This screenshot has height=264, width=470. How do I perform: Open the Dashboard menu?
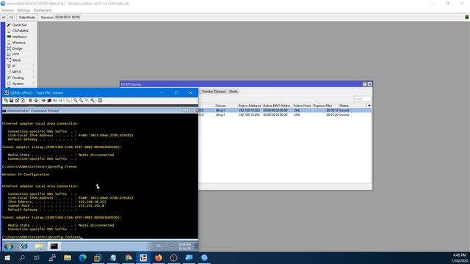pyautogui.click(x=43, y=10)
